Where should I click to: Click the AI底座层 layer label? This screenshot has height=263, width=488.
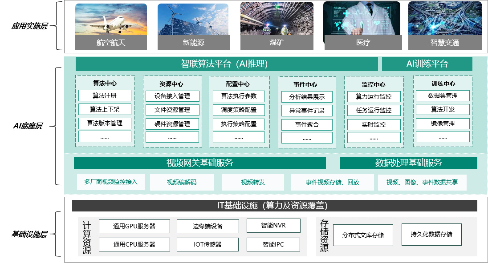(x=28, y=126)
